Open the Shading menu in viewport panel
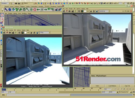 (10, 13)
